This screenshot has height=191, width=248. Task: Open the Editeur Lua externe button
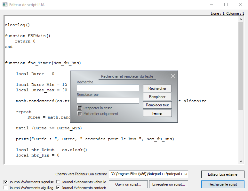click(223, 174)
